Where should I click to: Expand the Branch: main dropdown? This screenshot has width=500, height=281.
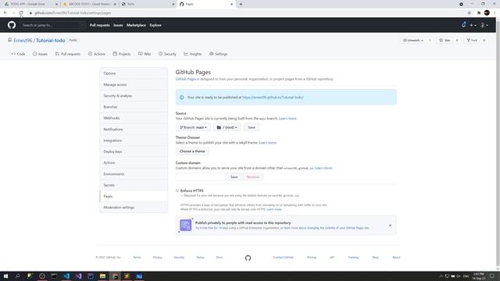(x=193, y=127)
